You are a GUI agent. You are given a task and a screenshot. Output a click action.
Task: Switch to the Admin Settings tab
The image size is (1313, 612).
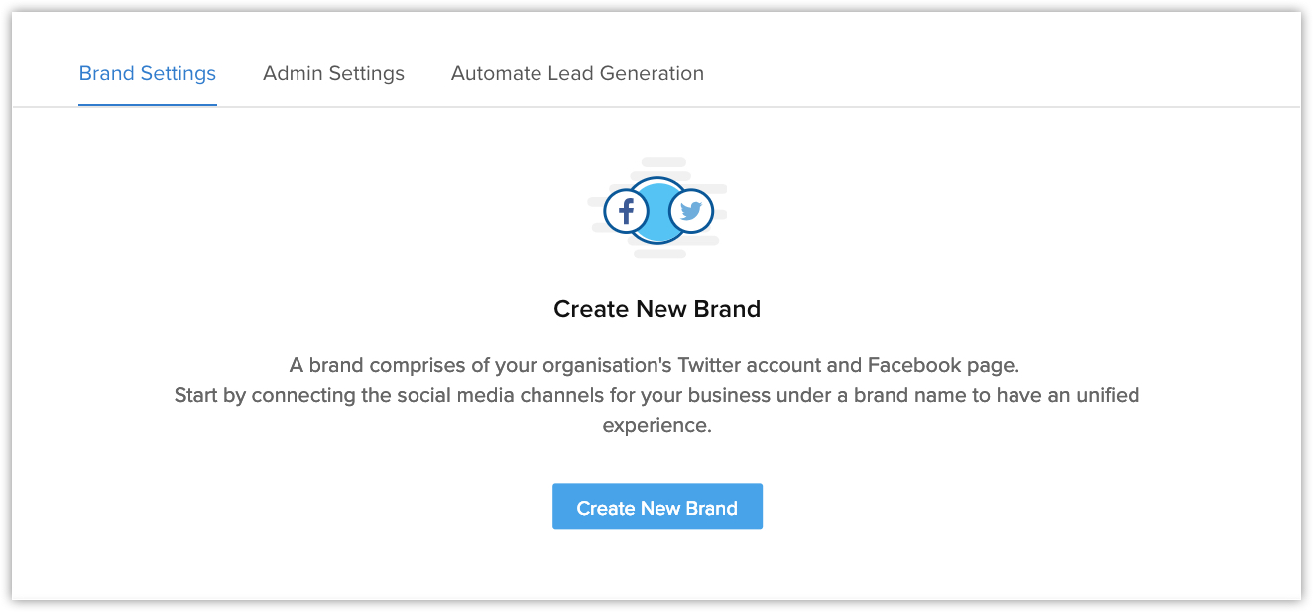(333, 73)
